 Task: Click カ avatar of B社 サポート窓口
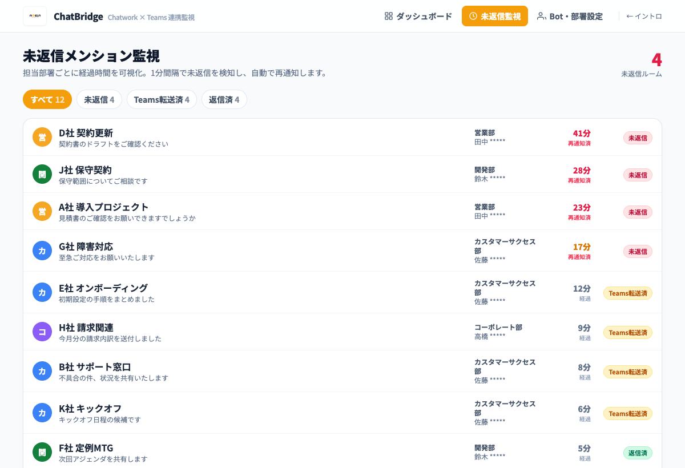tap(42, 371)
